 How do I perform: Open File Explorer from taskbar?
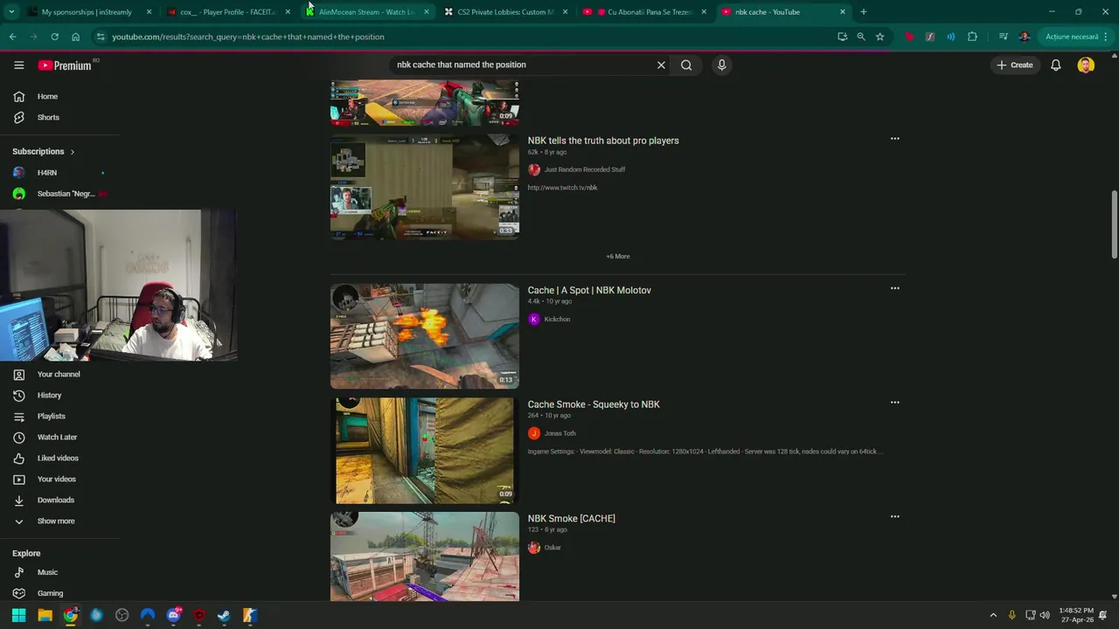(x=45, y=615)
